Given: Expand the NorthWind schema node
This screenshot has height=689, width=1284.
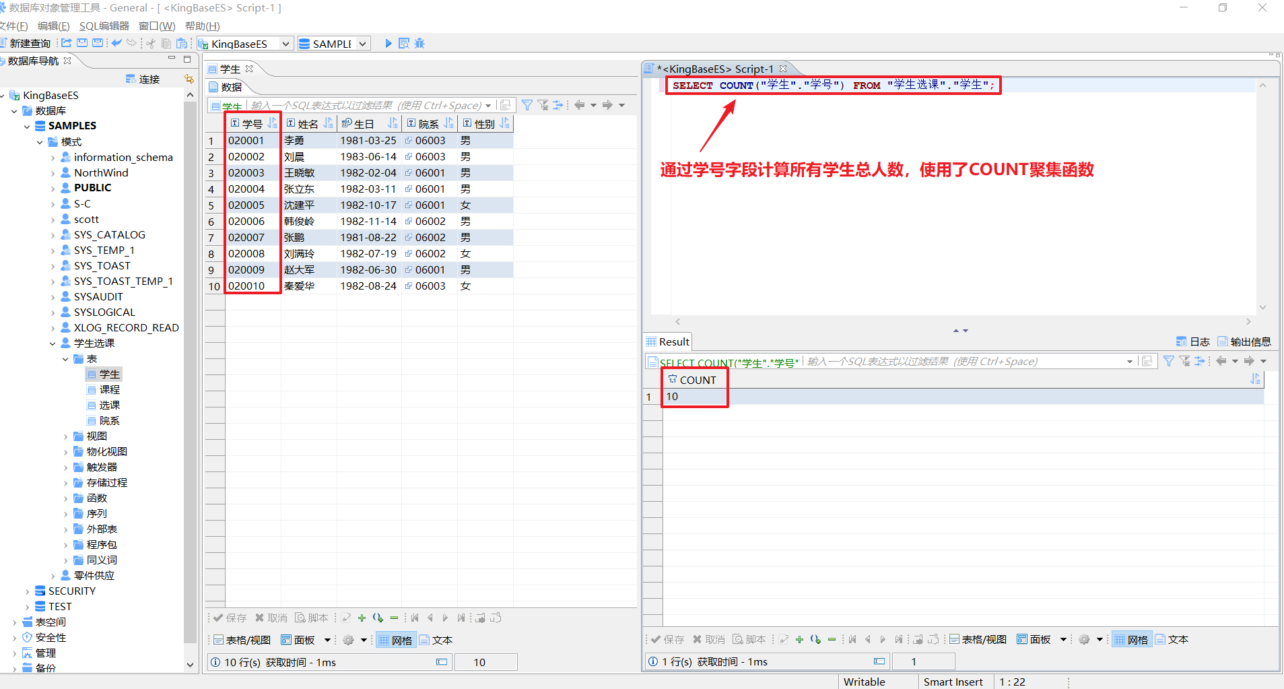Looking at the screenshot, I should point(53,173).
